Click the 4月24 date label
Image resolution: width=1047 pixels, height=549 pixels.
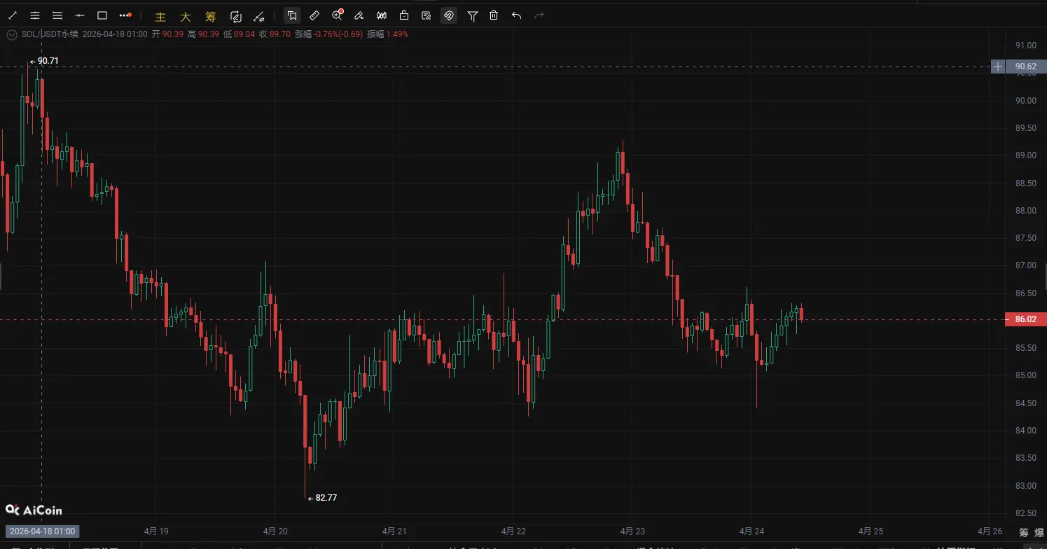751,531
